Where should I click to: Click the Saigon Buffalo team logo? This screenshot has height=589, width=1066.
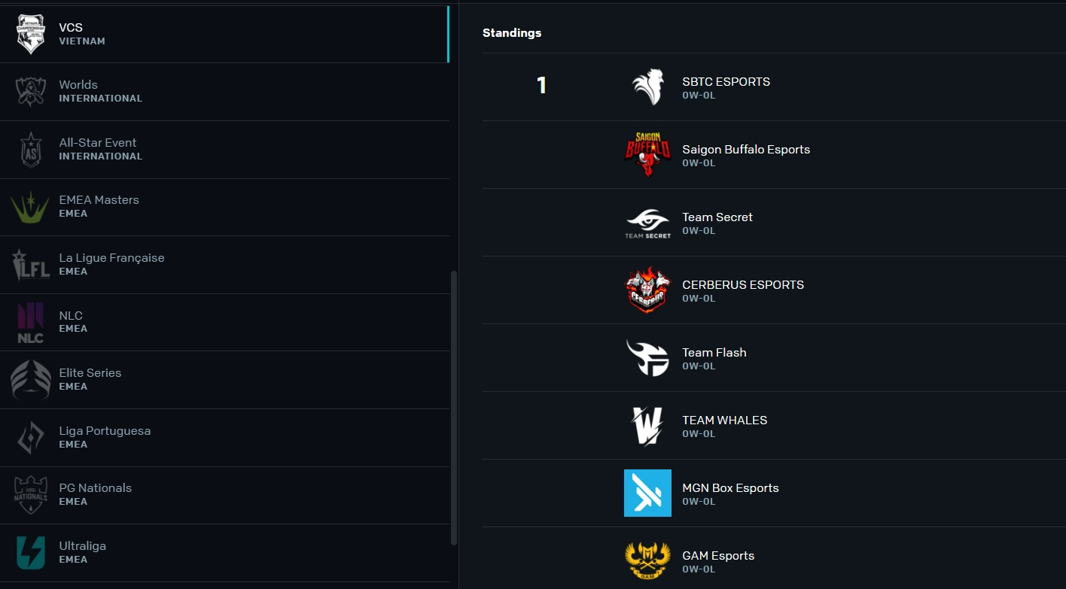click(x=647, y=154)
